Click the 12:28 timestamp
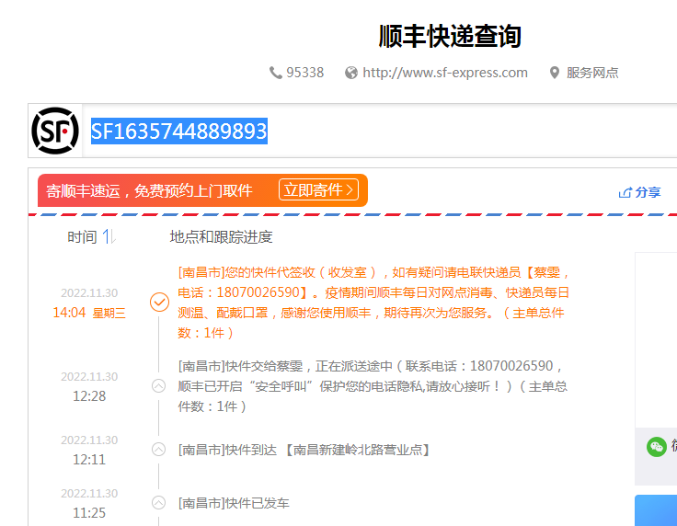The width and height of the screenshot is (677, 526). (89, 396)
